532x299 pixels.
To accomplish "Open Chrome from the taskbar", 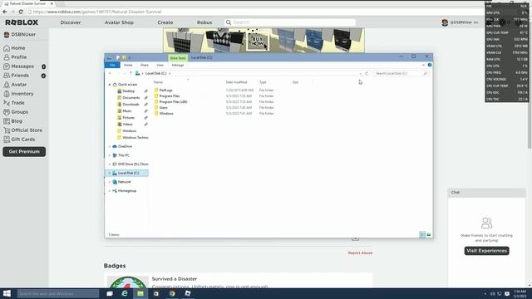I will click(172, 293).
